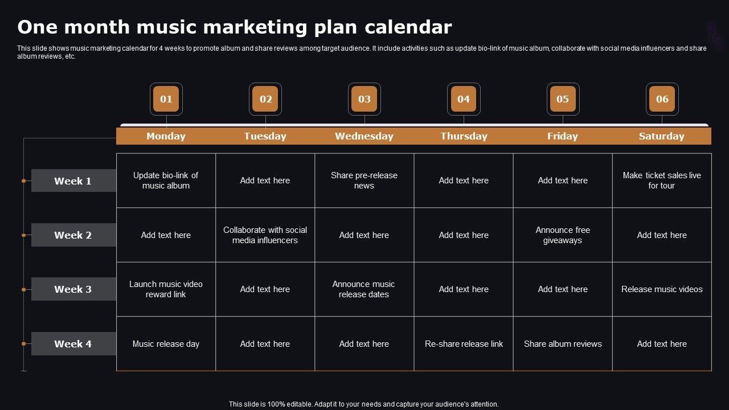
Task: Click the Week 1 row label
Action: point(73,181)
